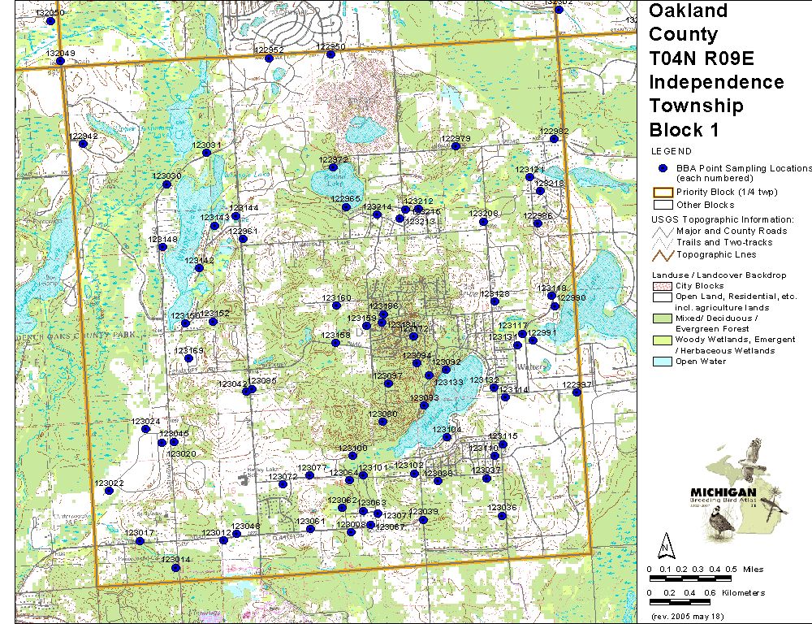Click the Priority Block legend box
This screenshot has height=624, width=812.
[663, 193]
